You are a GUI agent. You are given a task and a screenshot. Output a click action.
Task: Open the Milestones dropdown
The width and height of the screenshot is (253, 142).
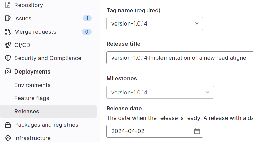pyautogui.click(x=160, y=92)
